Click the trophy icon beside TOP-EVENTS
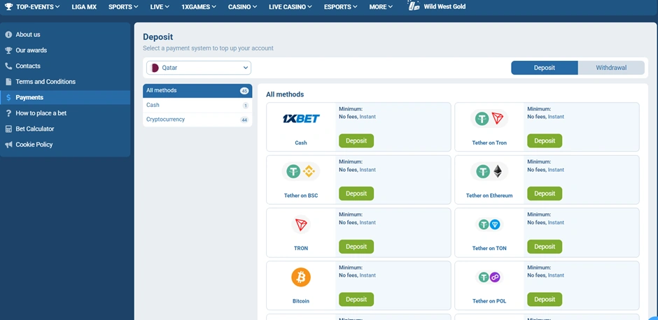This screenshot has width=658, height=320. (9, 7)
